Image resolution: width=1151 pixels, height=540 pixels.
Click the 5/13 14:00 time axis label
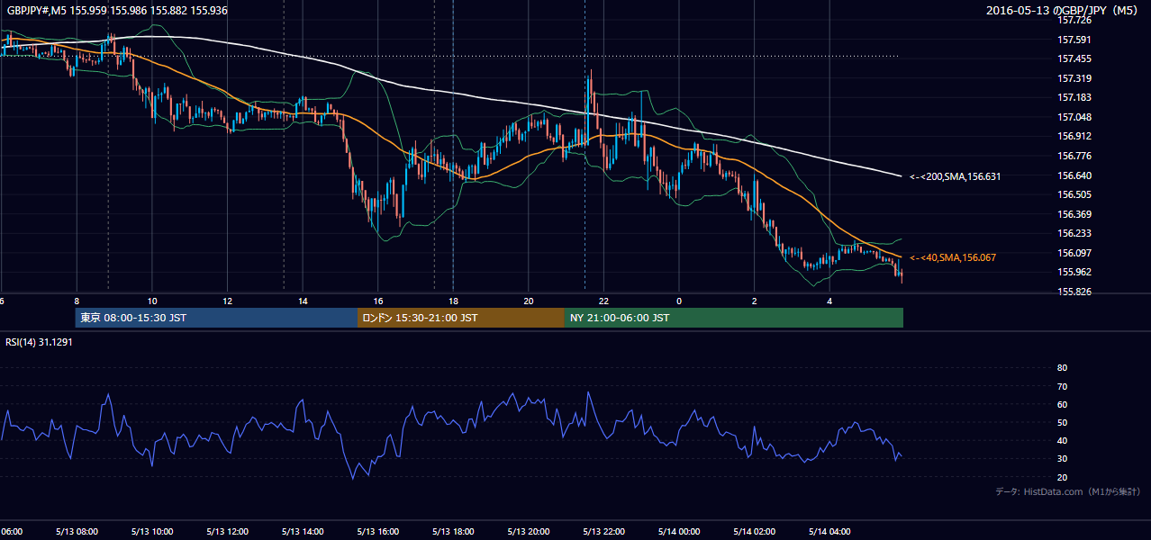click(x=303, y=531)
